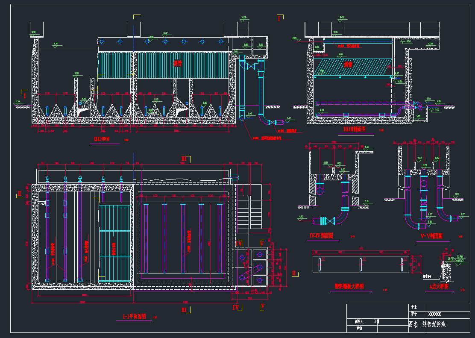Screen dimensions: 475x338
Task: Select the IV-IV section view title
Action: pyautogui.click(x=321, y=235)
